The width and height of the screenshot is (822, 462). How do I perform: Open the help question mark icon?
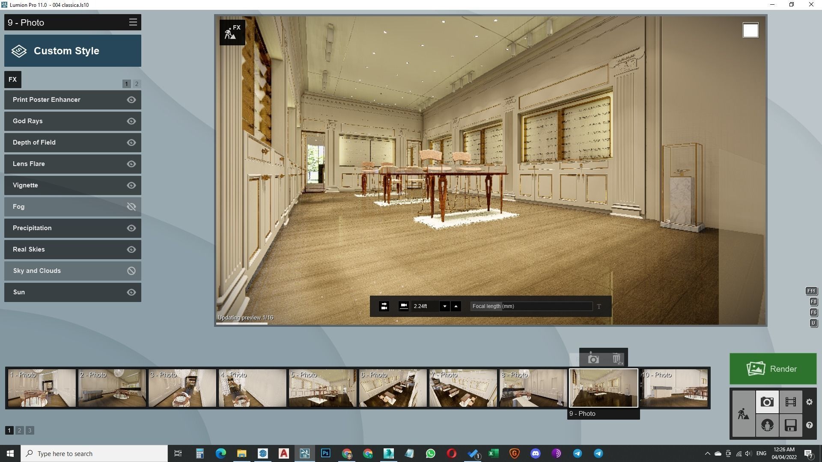coord(809,425)
